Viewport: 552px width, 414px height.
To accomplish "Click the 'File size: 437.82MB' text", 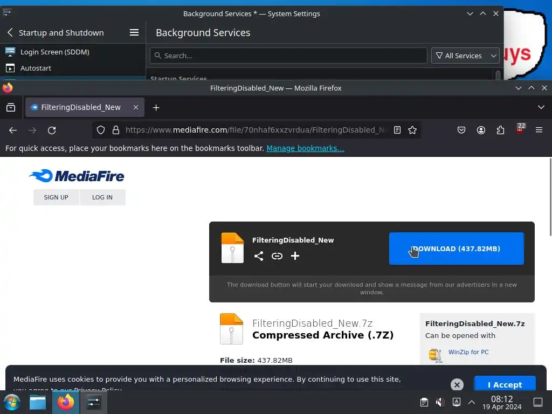I will coord(256,360).
